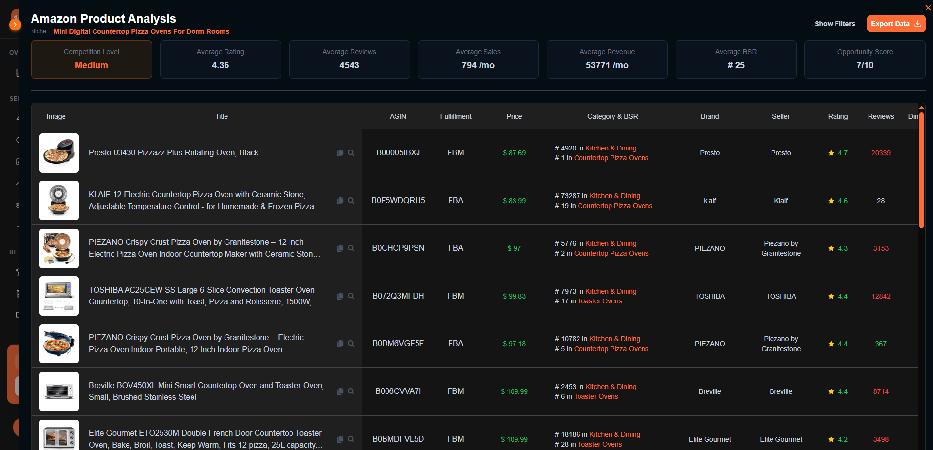The width and height of the screenshot is (933, 450).
Task: Copy the Presto 03430 Pizzazz Plus title
Action: [x=340, y=153]
